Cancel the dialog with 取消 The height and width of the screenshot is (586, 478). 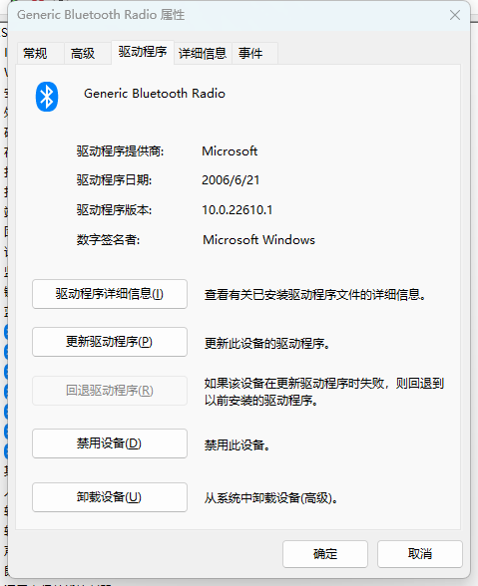420,554
